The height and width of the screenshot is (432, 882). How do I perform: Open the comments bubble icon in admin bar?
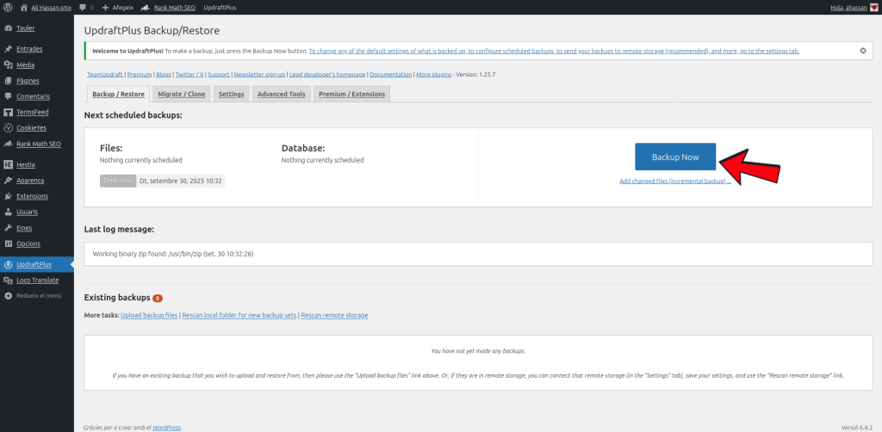click(x=83, y=7)
